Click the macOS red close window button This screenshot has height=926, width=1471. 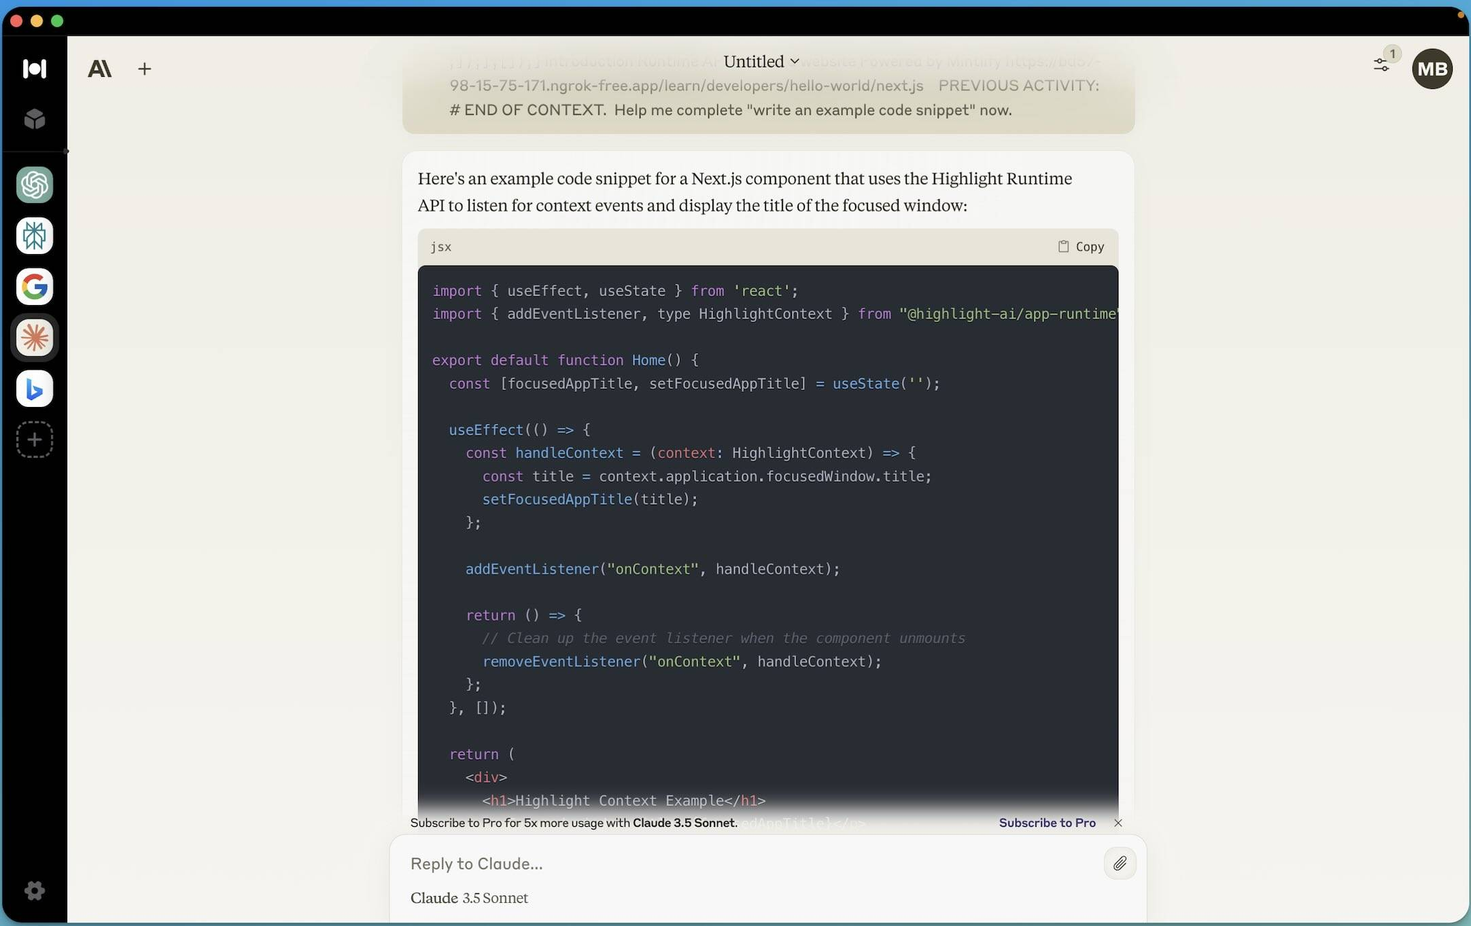point(17,21)
